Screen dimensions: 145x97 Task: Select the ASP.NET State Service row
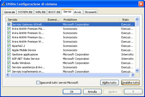pyautogui.click(x=70, y=59)
